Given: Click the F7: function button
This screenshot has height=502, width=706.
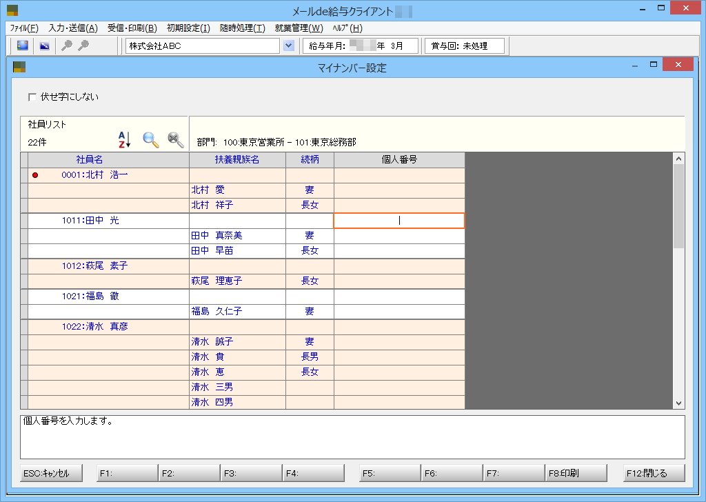Looking at the screenshot, I should point(514,473).
